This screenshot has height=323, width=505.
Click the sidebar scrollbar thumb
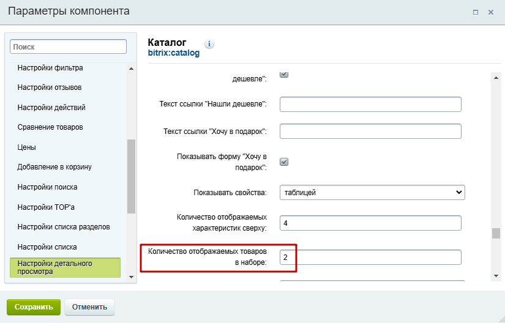coord(131,176)
